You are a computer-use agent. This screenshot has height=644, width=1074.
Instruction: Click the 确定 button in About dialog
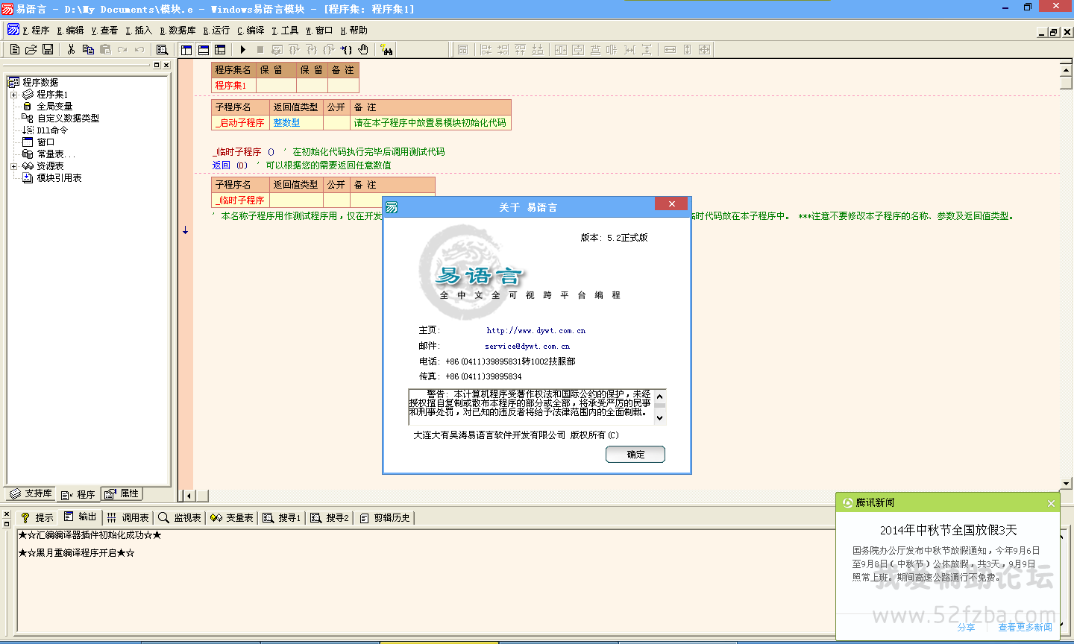[x=635, y=454]
